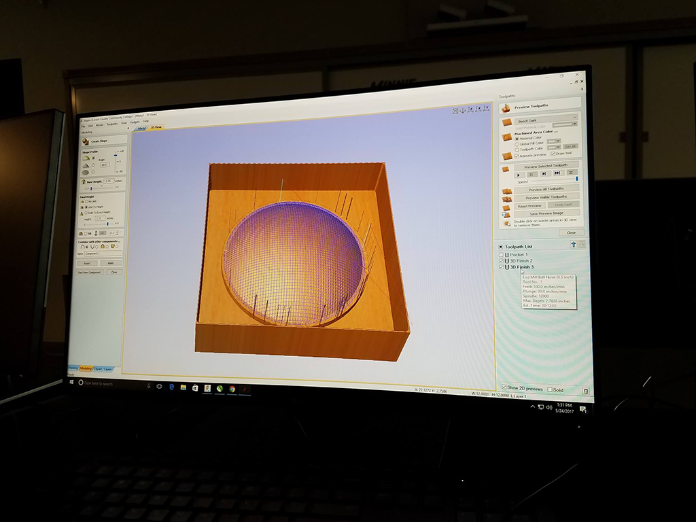Viewport: 696px width, 522px height.
Task: Click the component Name input field
Action: coord(103,254)
